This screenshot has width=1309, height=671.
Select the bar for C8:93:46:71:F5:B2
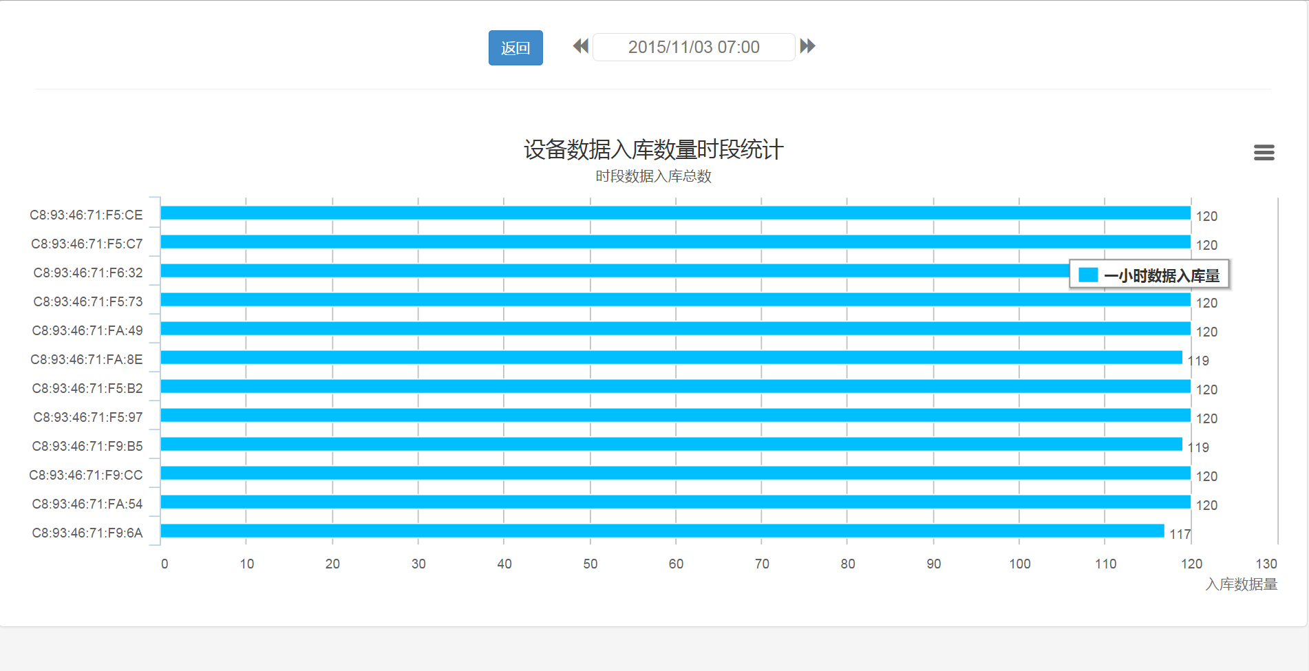674,387
